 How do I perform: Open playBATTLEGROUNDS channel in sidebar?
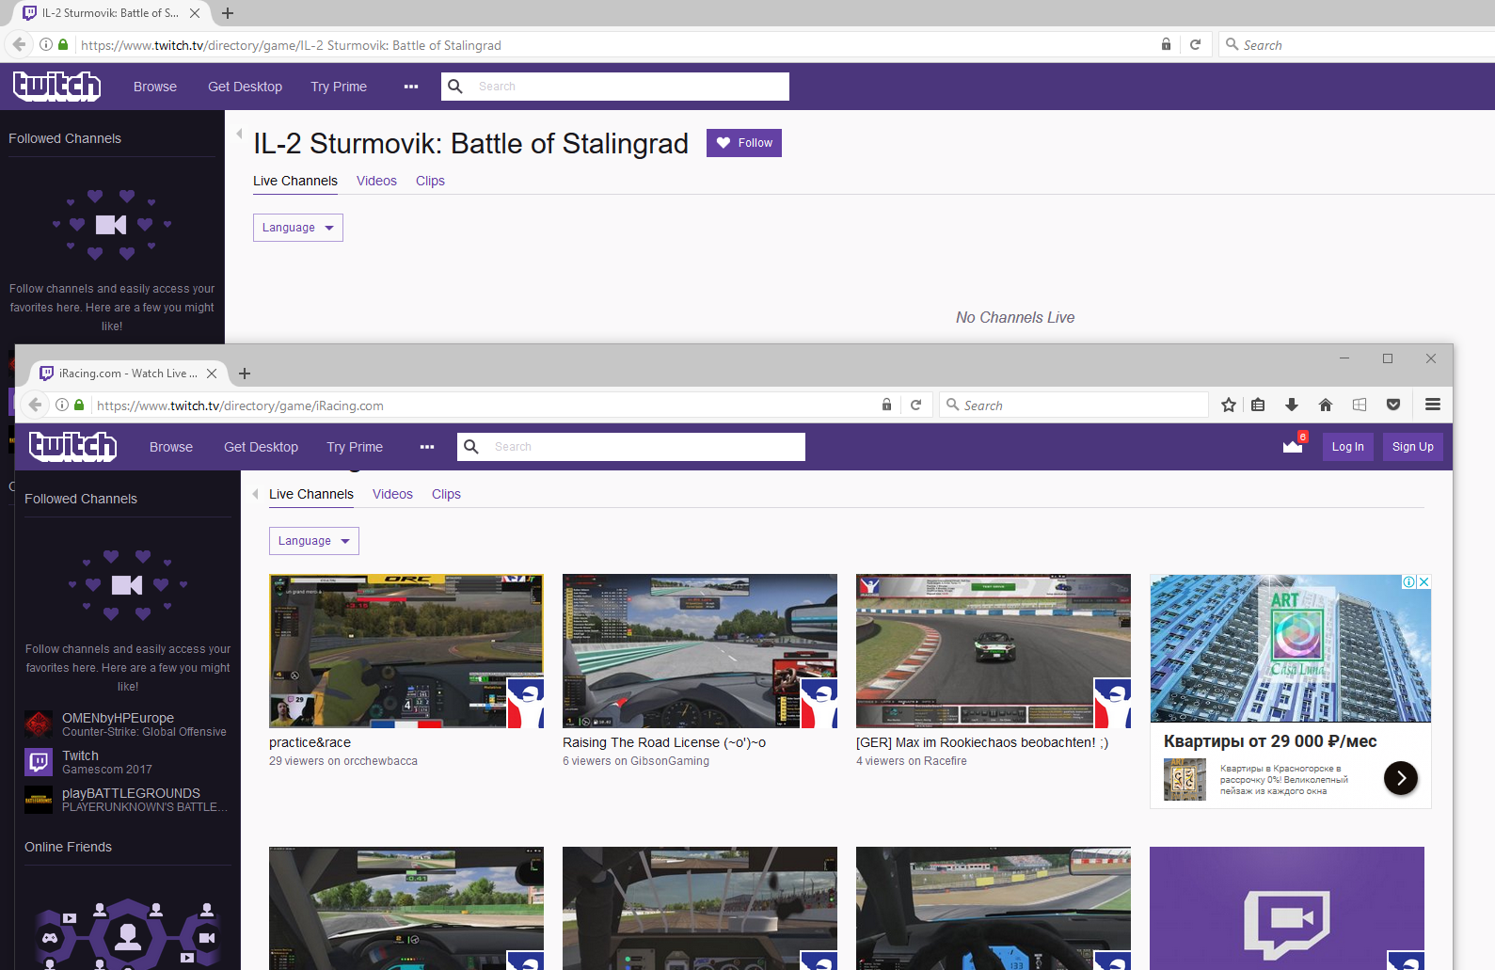pyautogui.click(x=126, y=799)
